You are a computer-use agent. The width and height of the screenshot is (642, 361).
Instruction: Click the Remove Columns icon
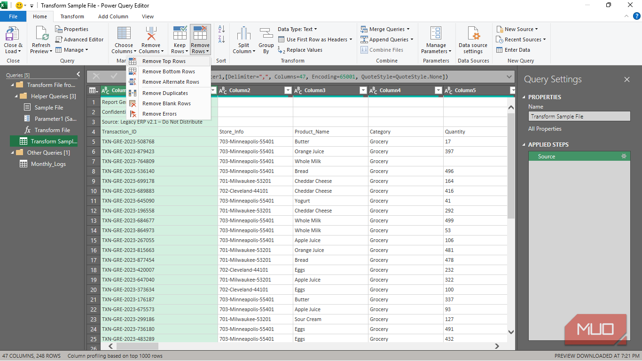click(151, 34)
